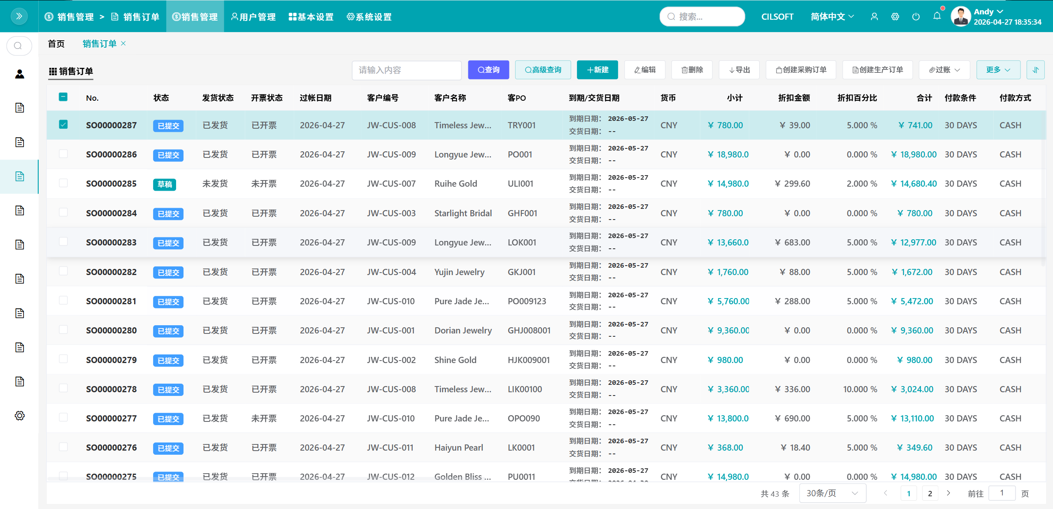Click the grid icon beside 销售订单 title
The image size is (1053, 509).
(53, 72)
